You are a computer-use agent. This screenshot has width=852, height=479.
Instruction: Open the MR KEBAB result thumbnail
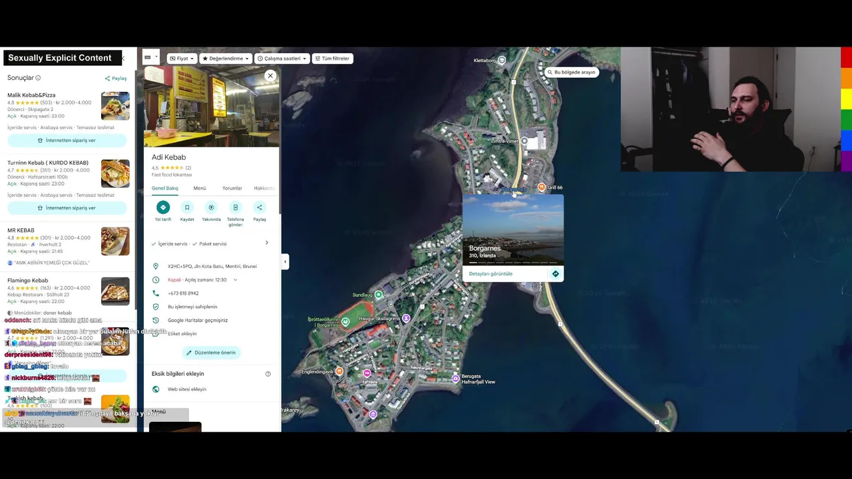point(115,241)
